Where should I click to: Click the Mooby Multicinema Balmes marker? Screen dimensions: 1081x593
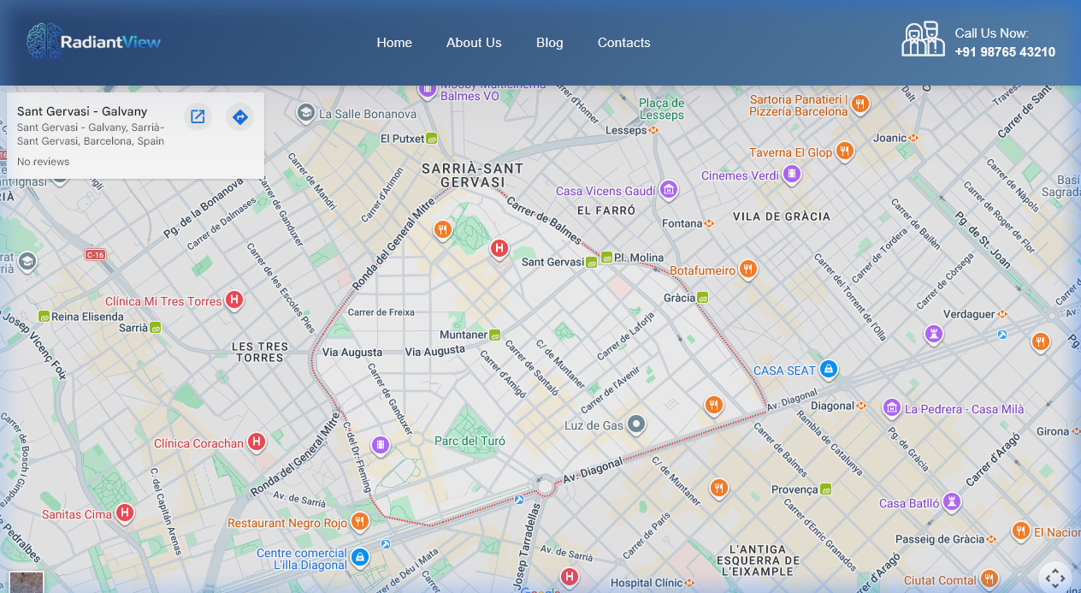(427, 89)
